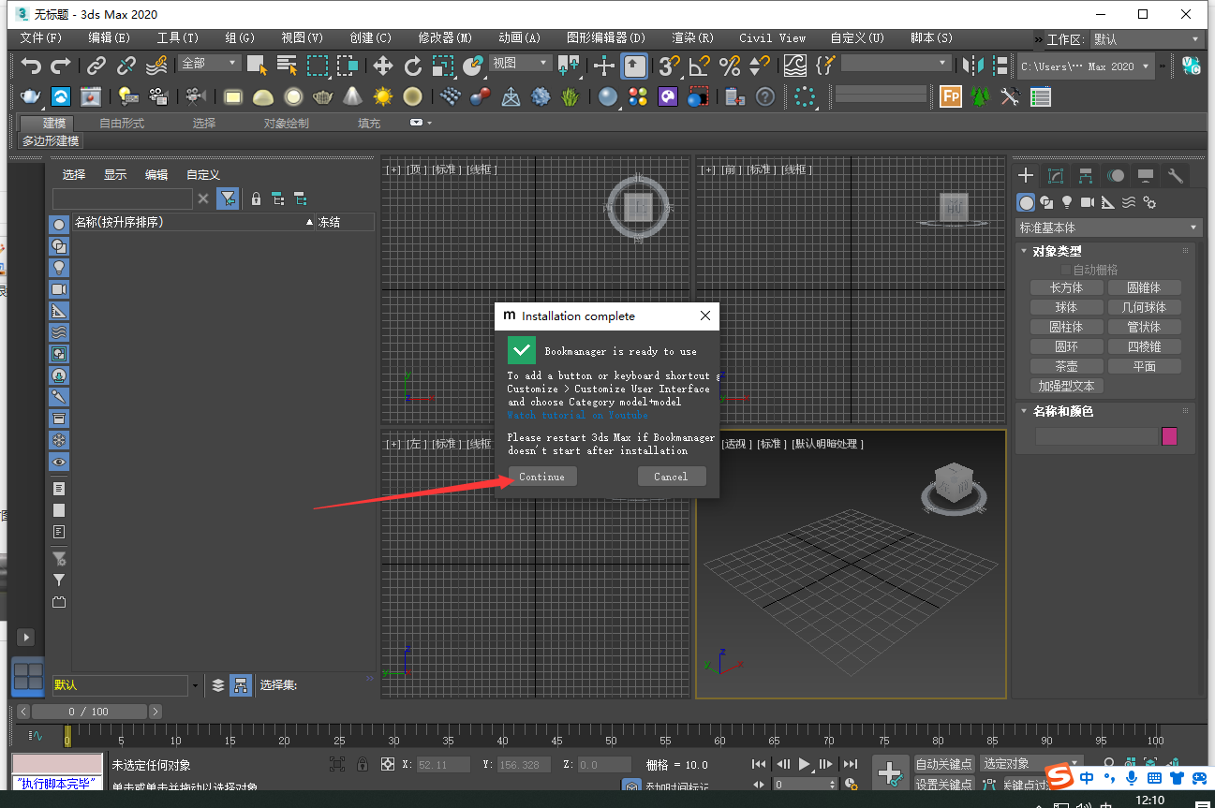This screenshot has width=1215, height=808.
Task: Activate the Select Object tool
Action: click(x=257, y=66)
